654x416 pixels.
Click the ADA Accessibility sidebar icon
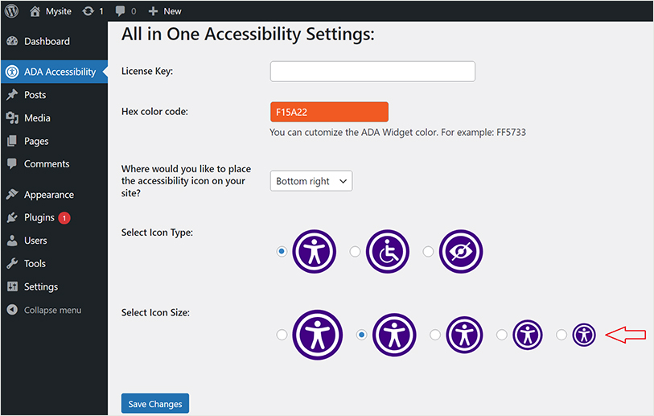tap(13, 72)
